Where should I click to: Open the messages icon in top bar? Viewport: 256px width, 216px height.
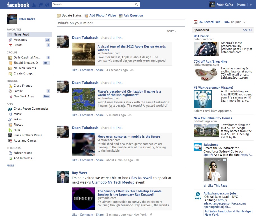41,5
